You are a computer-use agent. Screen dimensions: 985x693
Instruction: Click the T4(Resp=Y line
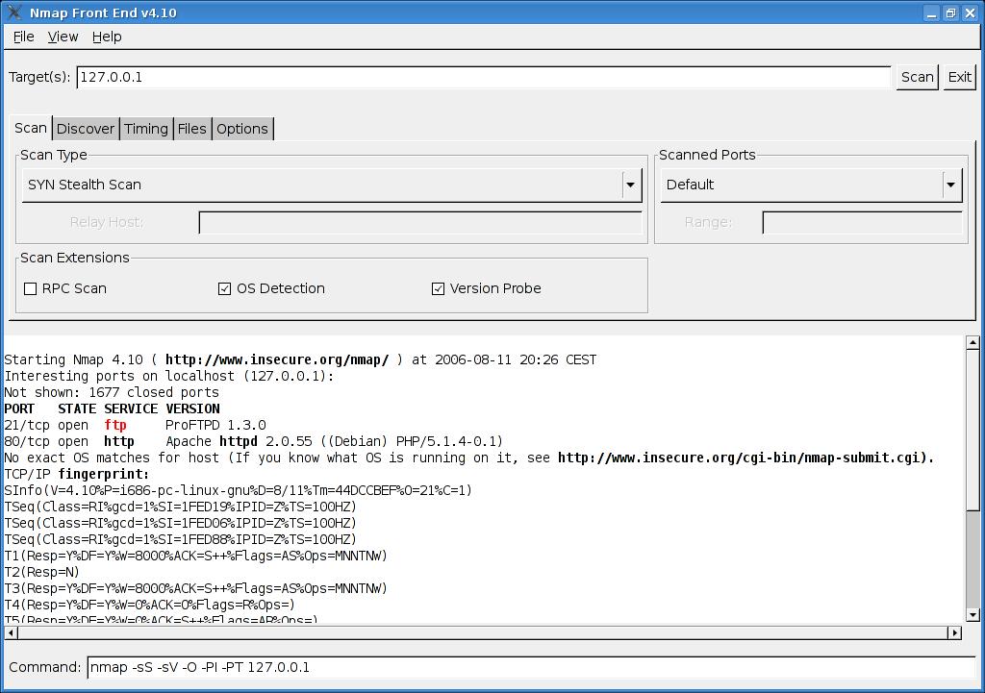coord(149,605)
